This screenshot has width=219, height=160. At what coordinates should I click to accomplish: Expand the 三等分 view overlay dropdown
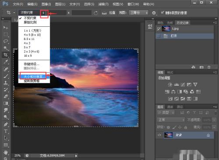138,13
